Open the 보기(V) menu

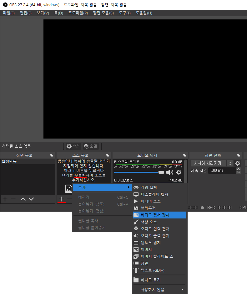point(43,13)
